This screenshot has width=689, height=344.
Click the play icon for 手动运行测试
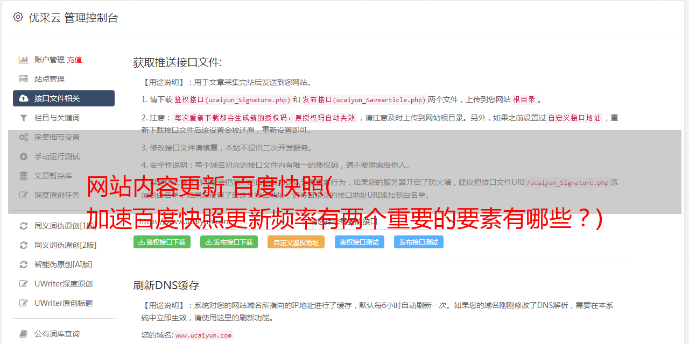(24, 156)
